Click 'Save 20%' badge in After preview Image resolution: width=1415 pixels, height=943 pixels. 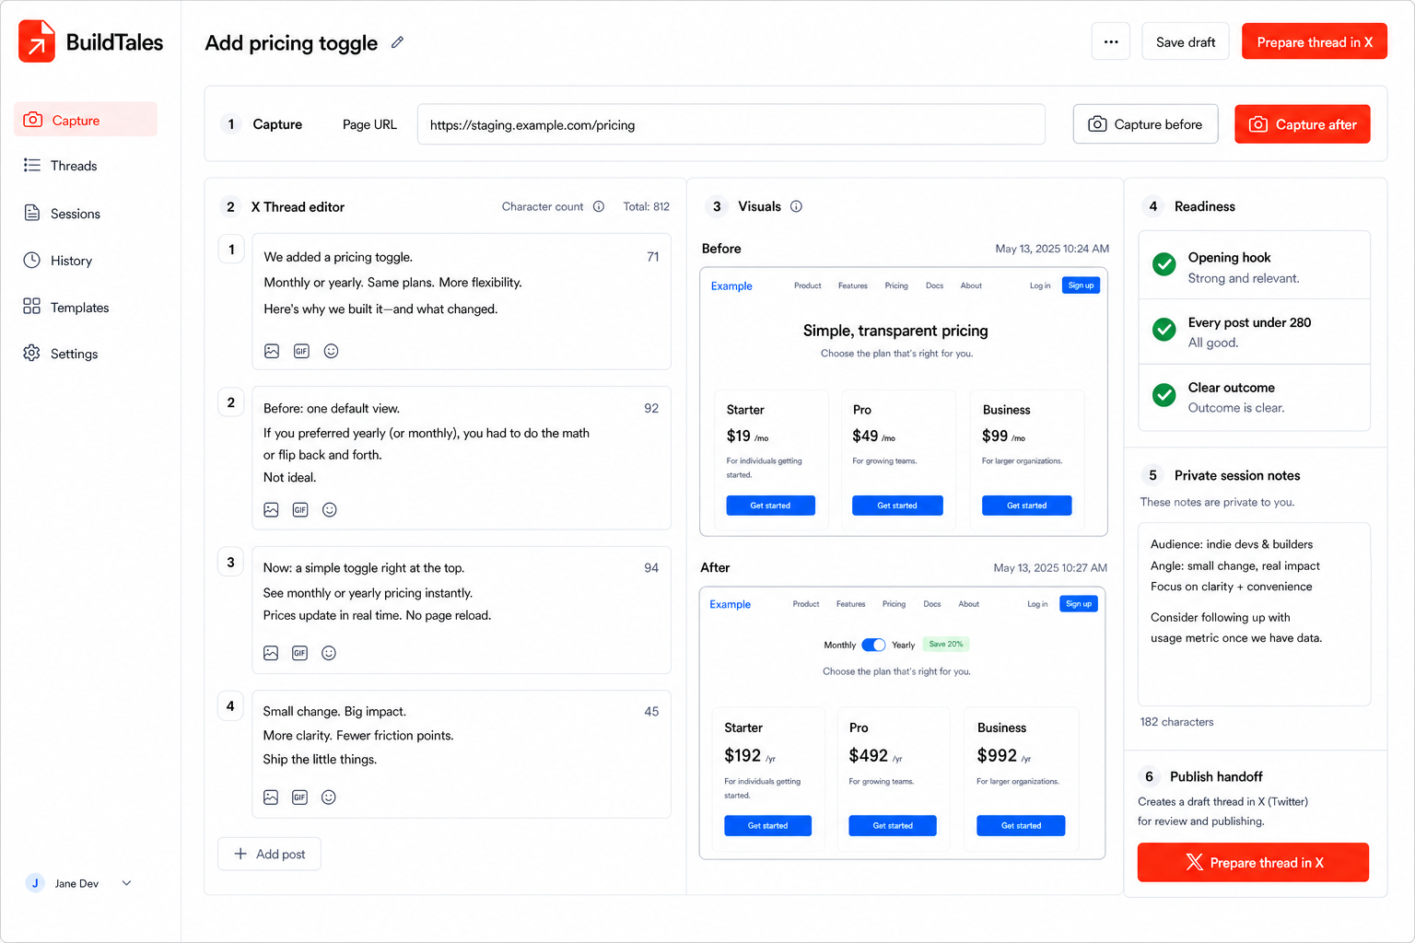pos(946,644)
